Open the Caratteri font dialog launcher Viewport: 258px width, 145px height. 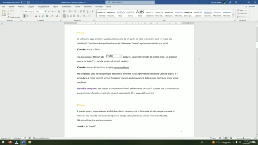61,21
